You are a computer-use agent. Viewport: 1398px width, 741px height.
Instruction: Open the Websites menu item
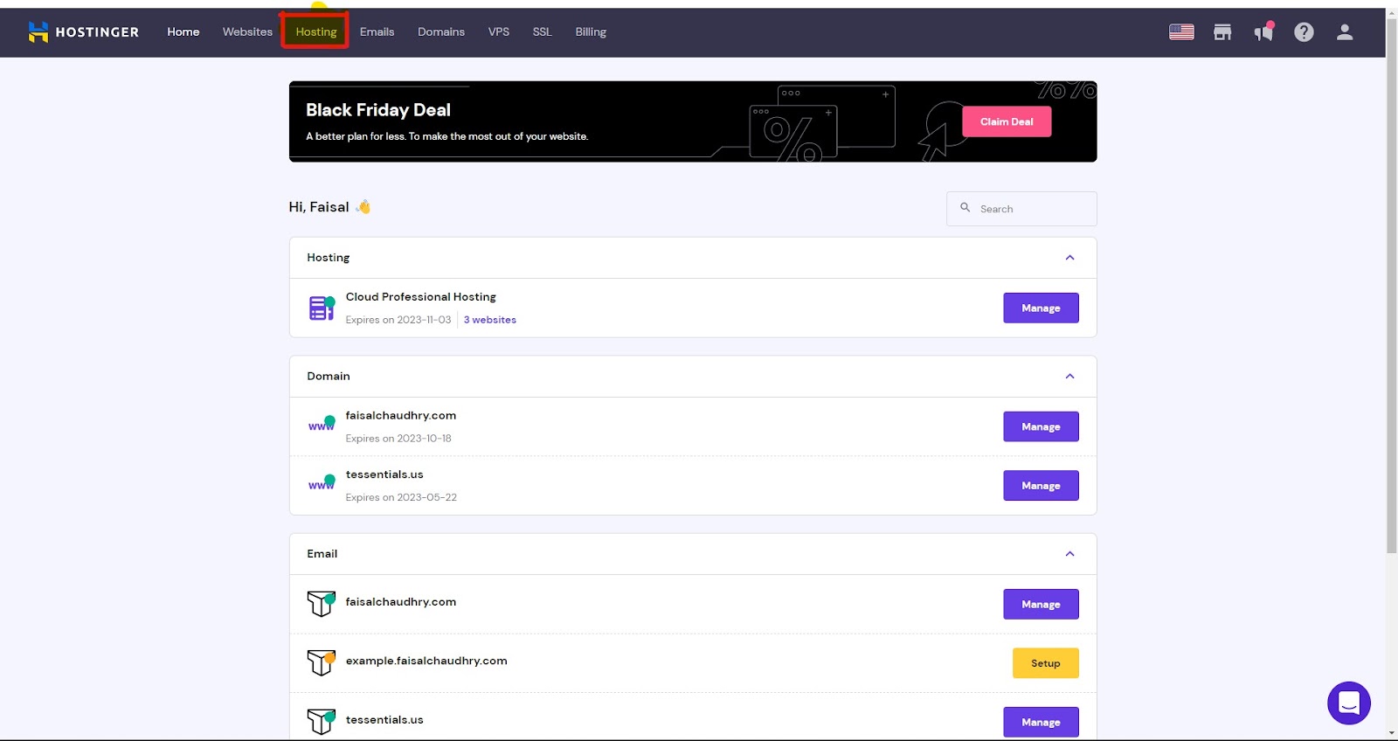click(x=247, y=32)
